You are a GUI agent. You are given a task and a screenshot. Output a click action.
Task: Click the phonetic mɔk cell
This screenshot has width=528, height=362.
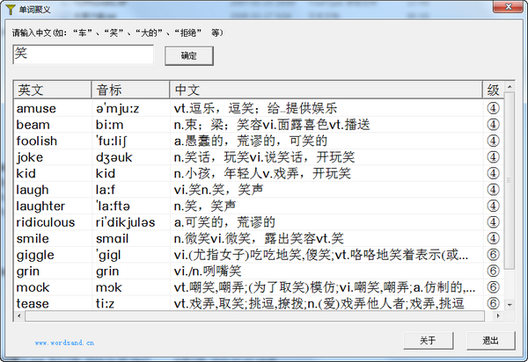[x=109, y=287]
